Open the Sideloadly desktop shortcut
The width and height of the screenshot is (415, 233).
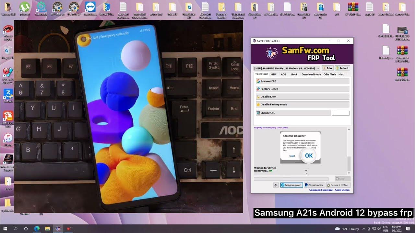[x=41, y=9]
